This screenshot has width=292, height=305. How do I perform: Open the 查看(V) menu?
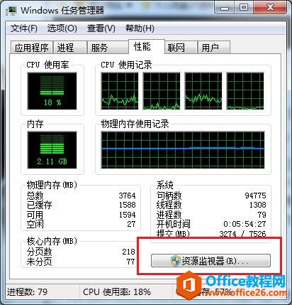pos(101,28)
